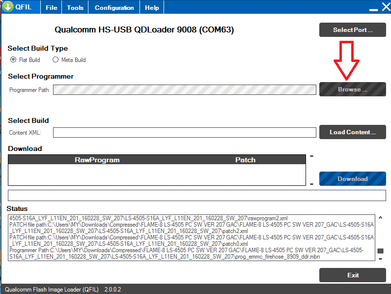This screenshot has height=294, width=391.
Task: Click the Qualcomm HS-USB QDLoader 9008 (COM63) label
Action: point(144,29)
